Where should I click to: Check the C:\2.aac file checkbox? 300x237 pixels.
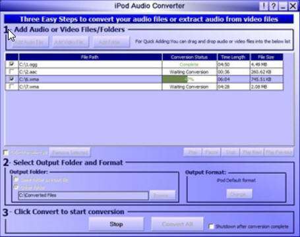pyautogui.click(x=12, y=72)
